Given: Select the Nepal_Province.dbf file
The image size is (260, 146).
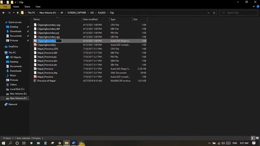Looking at the screenshot, I should (47, 53).
